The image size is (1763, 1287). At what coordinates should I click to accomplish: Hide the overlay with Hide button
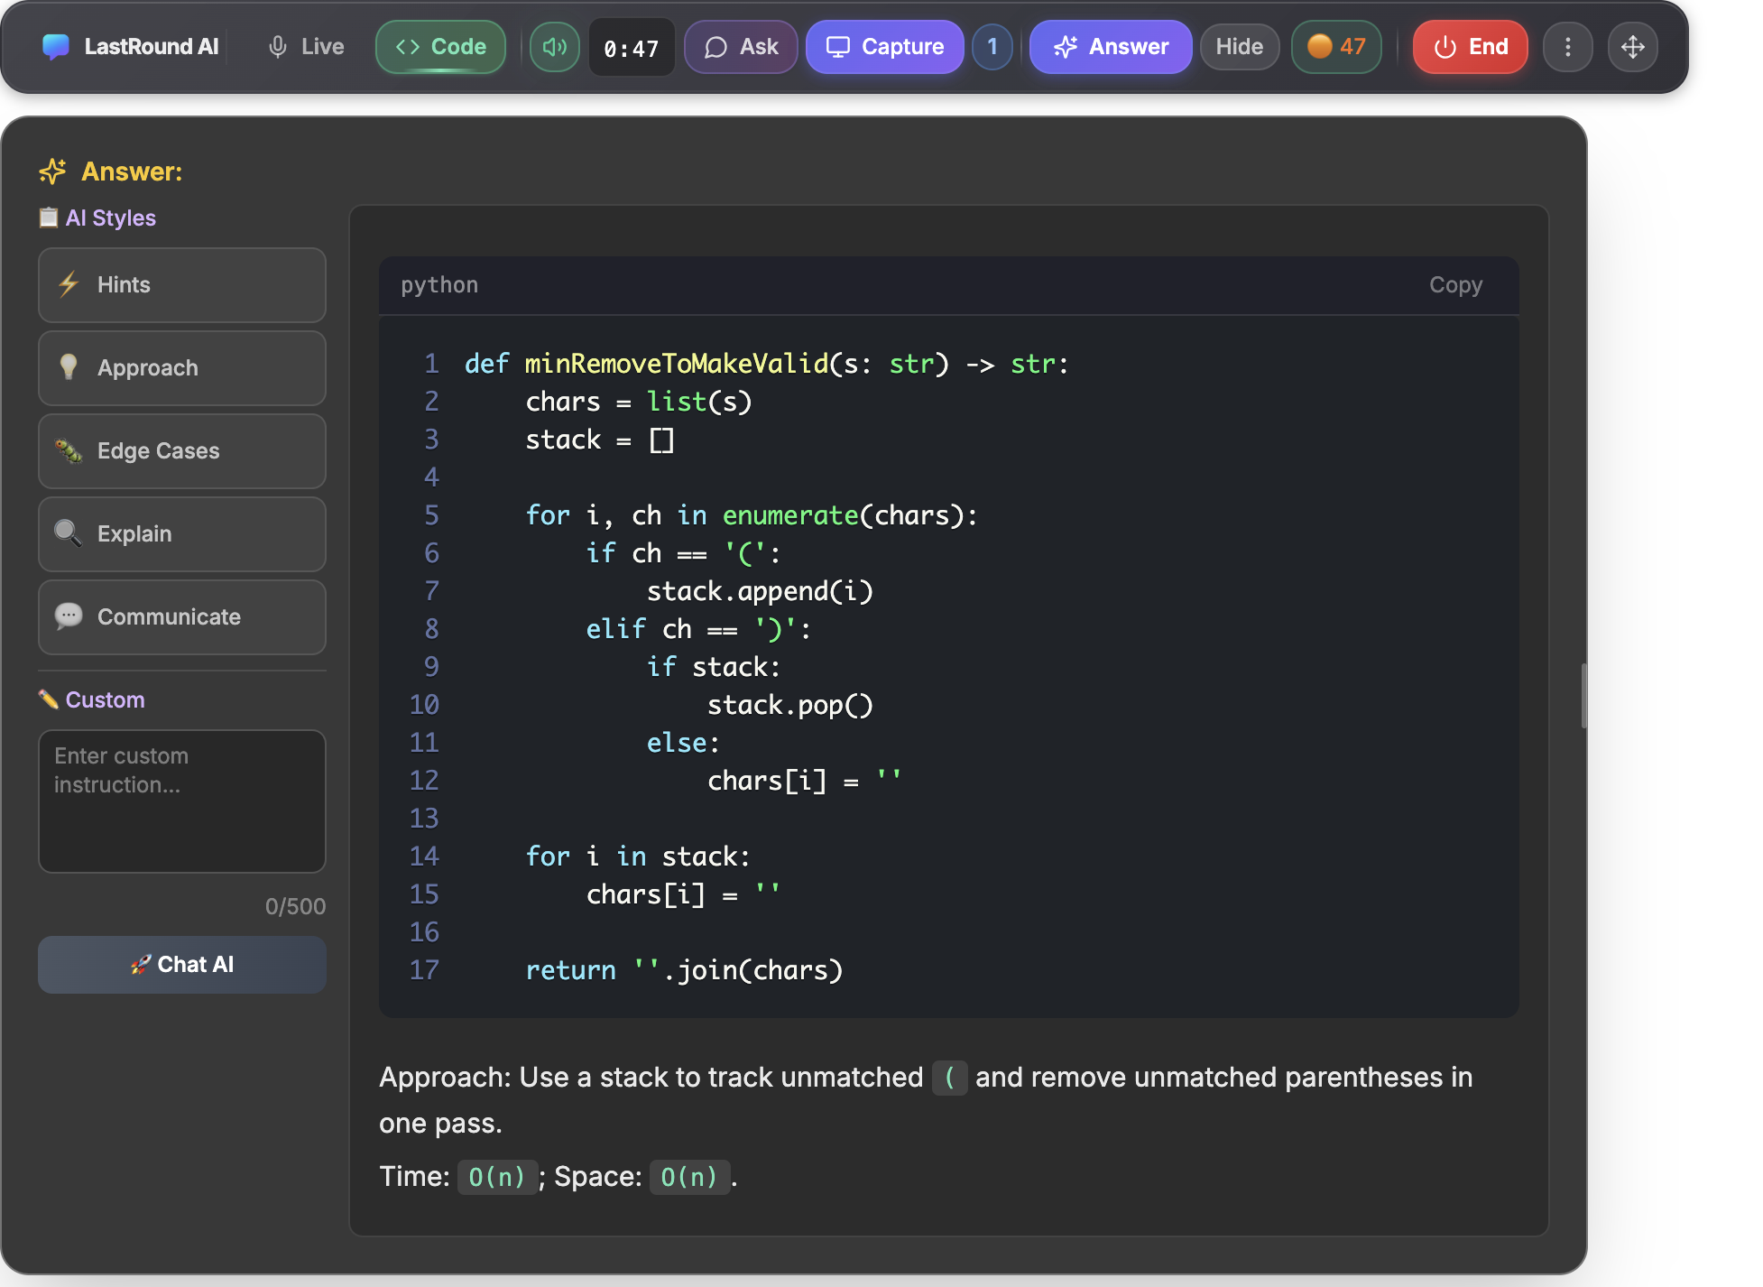click(x=1240, y=47)
